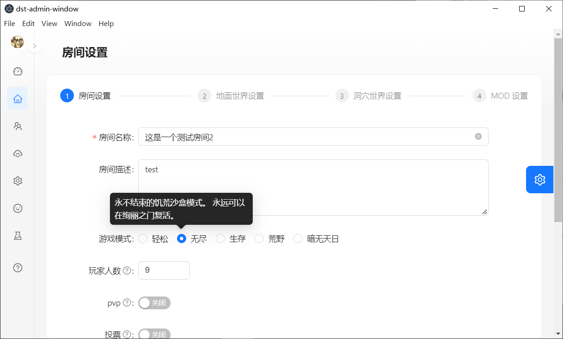563x339 pixels.
Task: Click the 房间描述 text area
Action: click(313, 187)
